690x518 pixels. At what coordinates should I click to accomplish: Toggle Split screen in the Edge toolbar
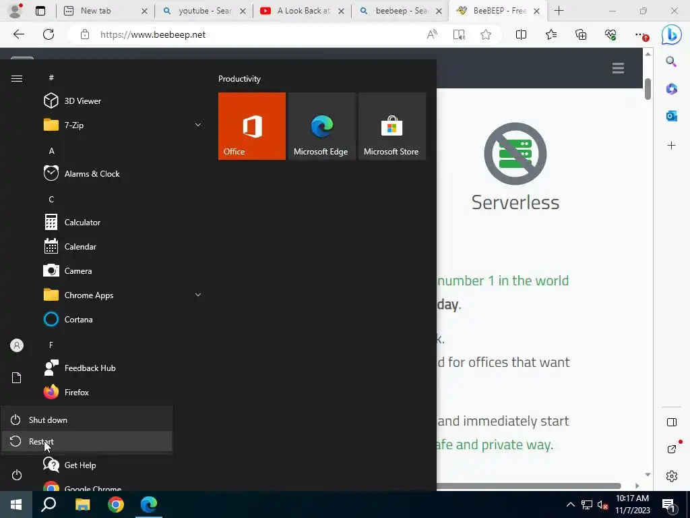(x=521, y=34)
